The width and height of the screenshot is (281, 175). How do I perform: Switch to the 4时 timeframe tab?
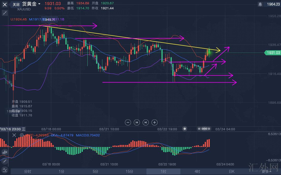pos(197,171)
